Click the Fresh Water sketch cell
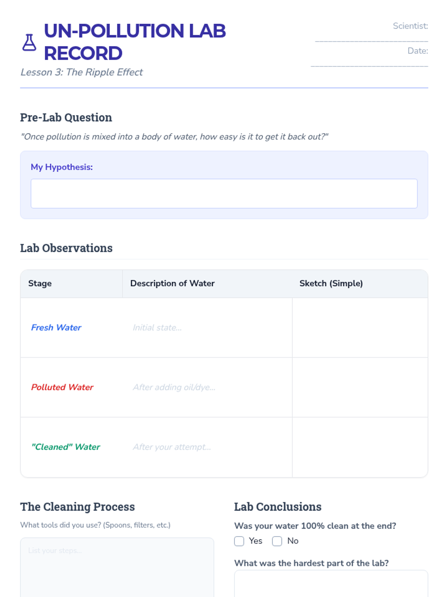The width and height of the screenshot is (448, 597). 360,328
